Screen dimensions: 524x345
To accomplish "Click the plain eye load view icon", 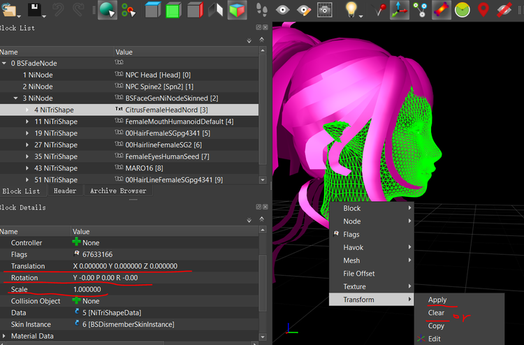I will click(x=282, y=10).
